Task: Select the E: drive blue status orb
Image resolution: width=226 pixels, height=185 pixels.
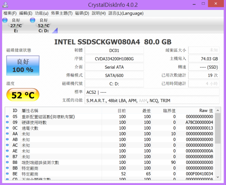Action: 5,20
